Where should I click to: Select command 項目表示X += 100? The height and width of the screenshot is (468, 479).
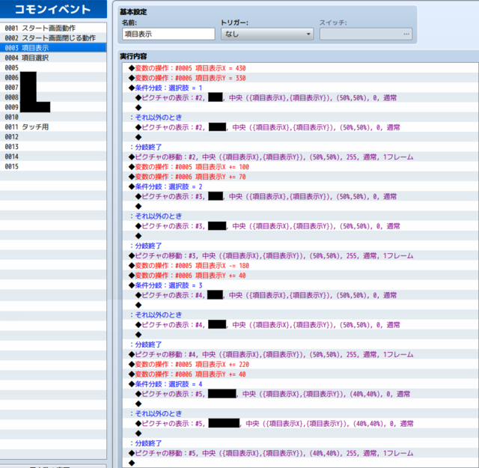[301, 166]
